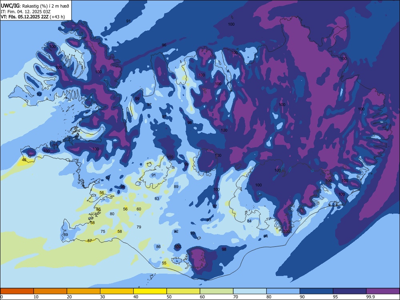Pick the pale blue 70–80 legend swatch

click(250, 291)
